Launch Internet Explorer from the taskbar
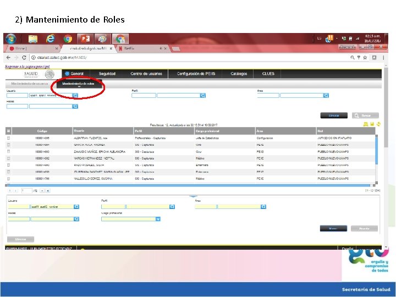Screen dimensions: 396x297 click(x=50, y=38)
